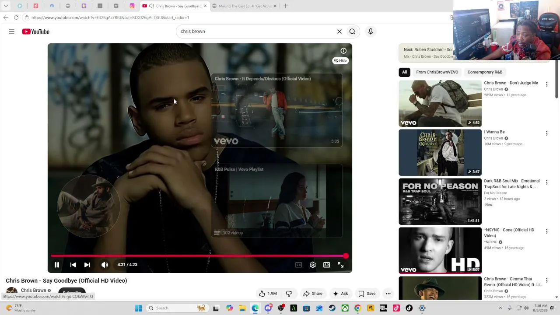Filter by From ChrisBrownVEVO chip
This screenshot has height=315, width=560.
tap(437, 72)
